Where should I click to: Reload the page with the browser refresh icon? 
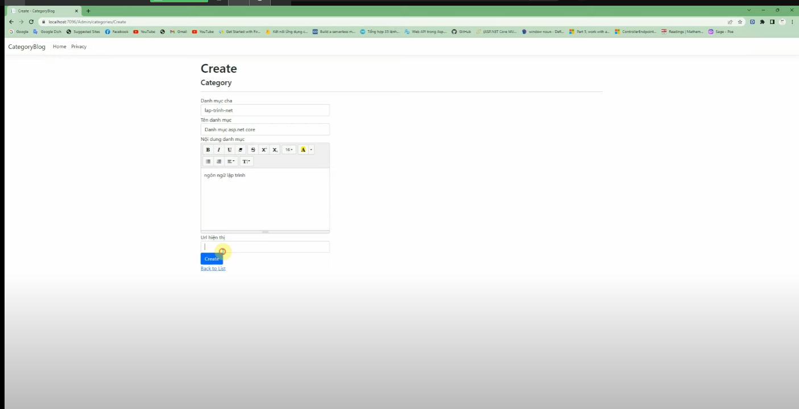click(x=31, y=22)
